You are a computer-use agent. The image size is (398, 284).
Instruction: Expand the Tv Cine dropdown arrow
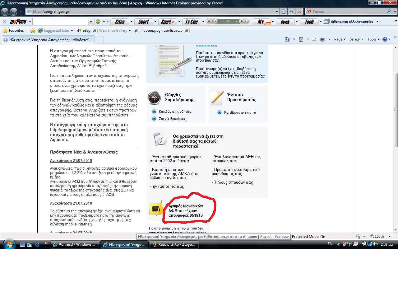tap(203, 21)
